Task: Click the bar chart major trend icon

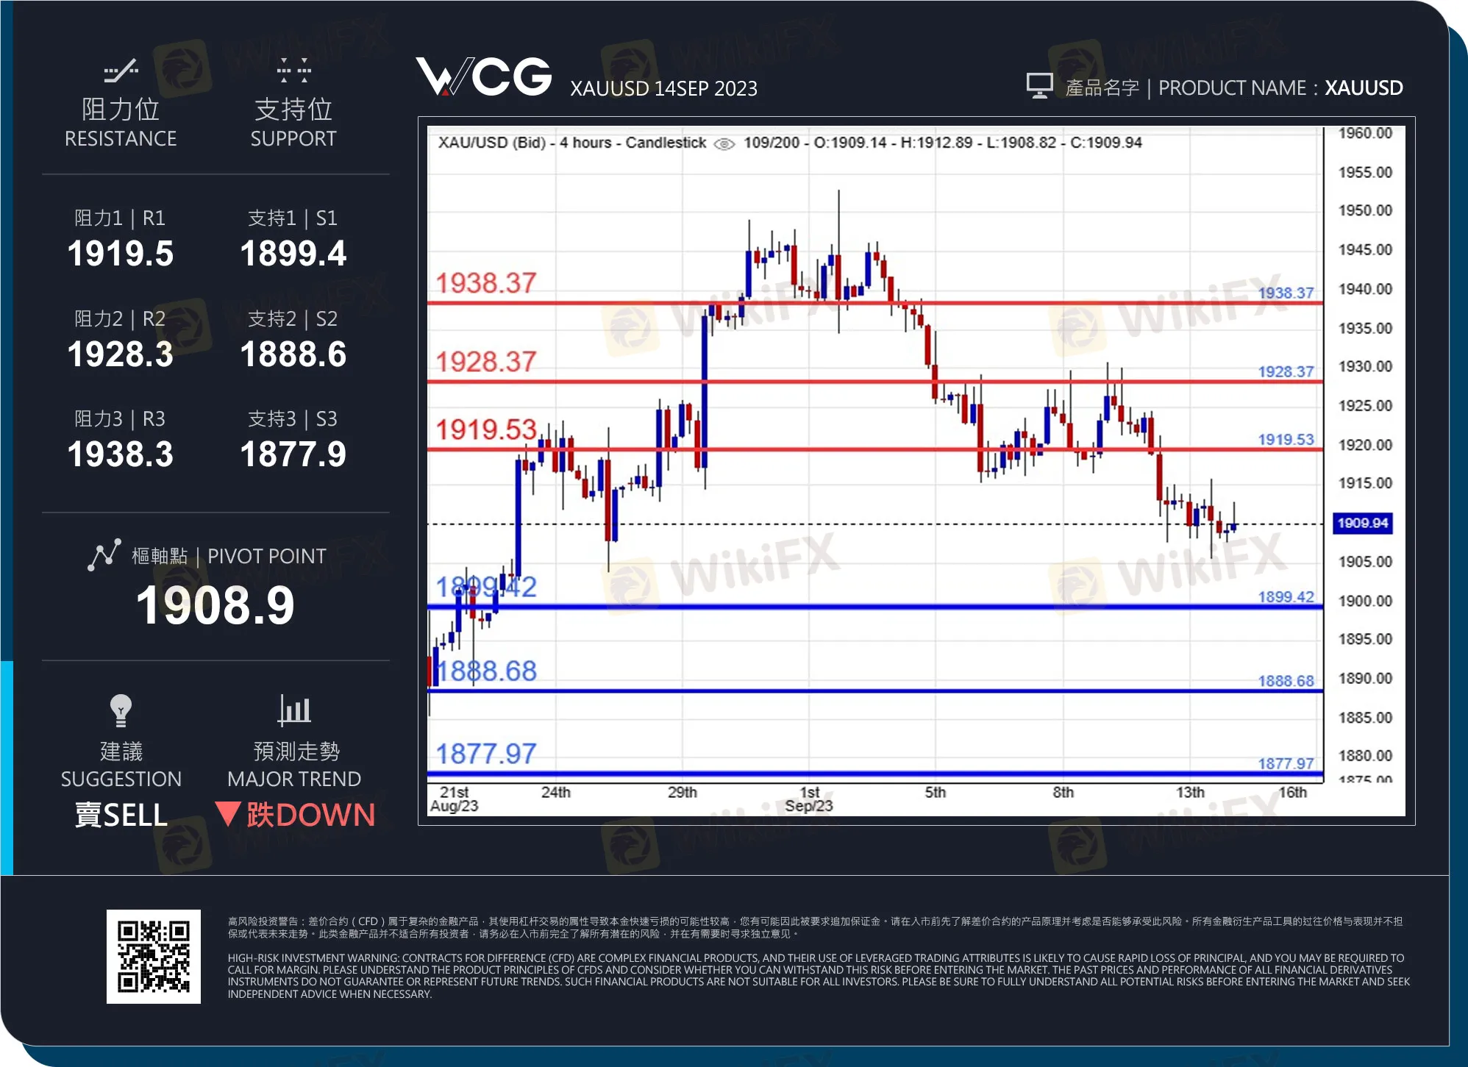Action: pos(294,710)
